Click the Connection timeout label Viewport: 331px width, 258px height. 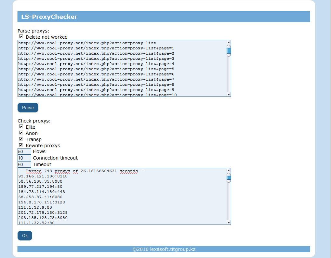[x=55, y=158]
